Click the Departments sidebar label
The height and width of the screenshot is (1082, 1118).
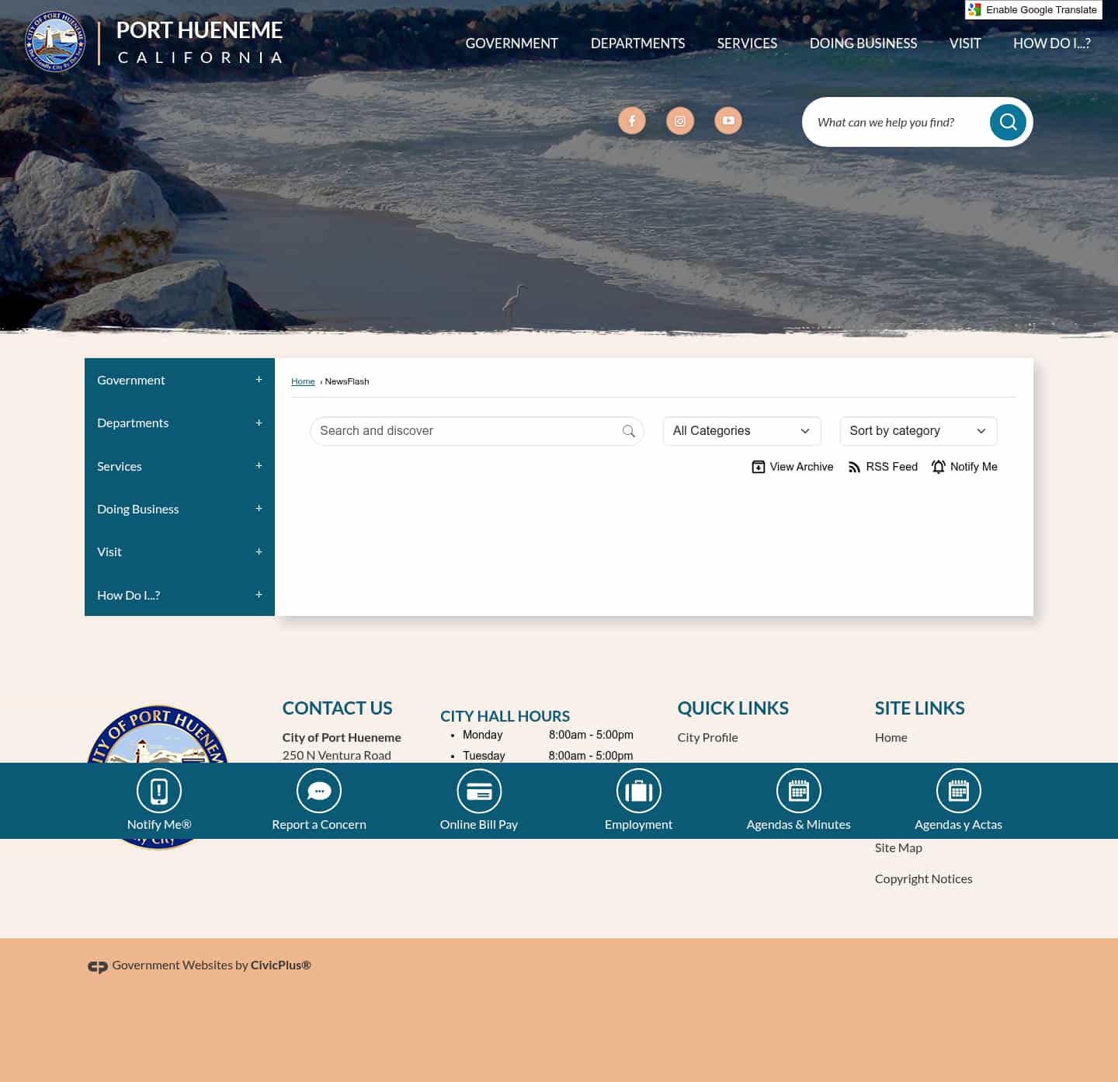coord(133,423)
